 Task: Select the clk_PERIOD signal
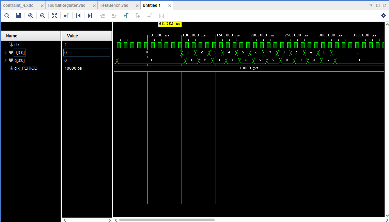[26, 68]
